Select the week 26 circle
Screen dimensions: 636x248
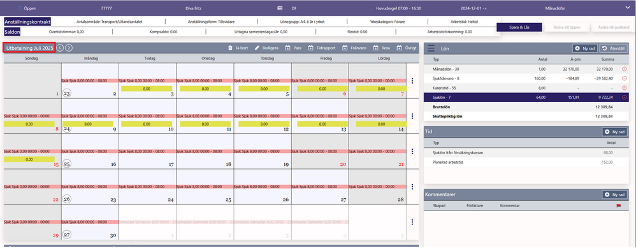(x=67, y=199)
